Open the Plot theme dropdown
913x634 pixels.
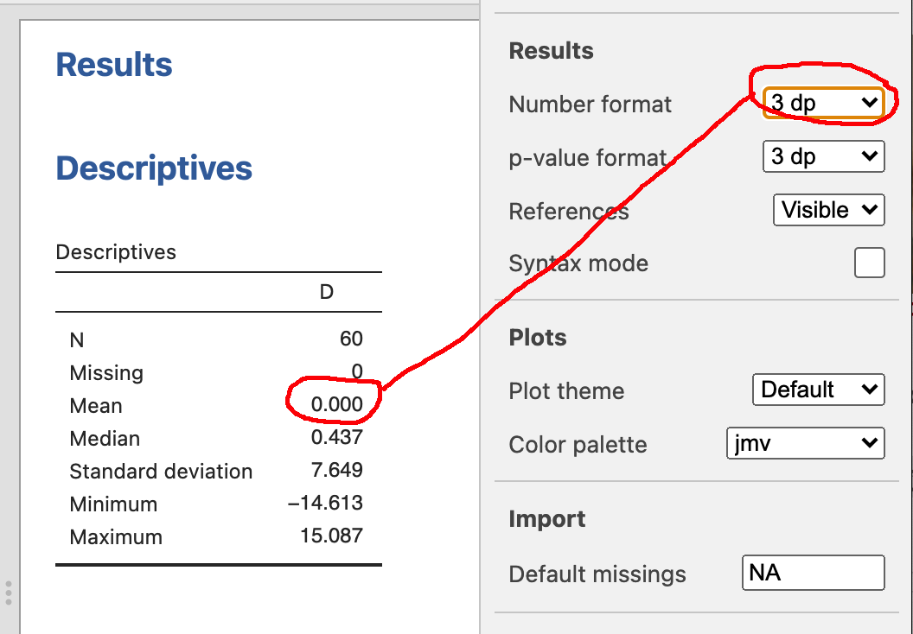pos(818,390)
